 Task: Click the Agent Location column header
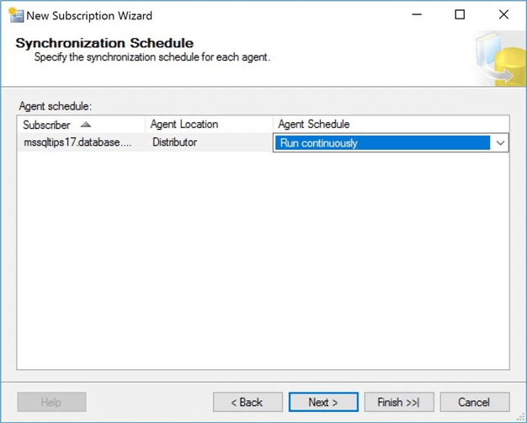tap(184, 125)
